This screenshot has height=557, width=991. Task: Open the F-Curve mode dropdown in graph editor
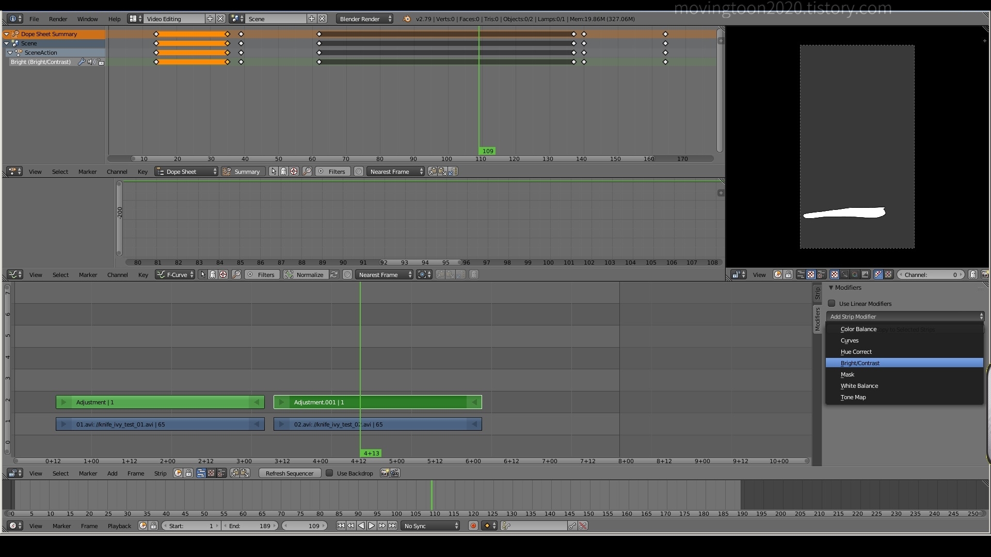(x=175, y=275)
